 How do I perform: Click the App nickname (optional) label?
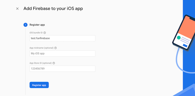(41, 48)
